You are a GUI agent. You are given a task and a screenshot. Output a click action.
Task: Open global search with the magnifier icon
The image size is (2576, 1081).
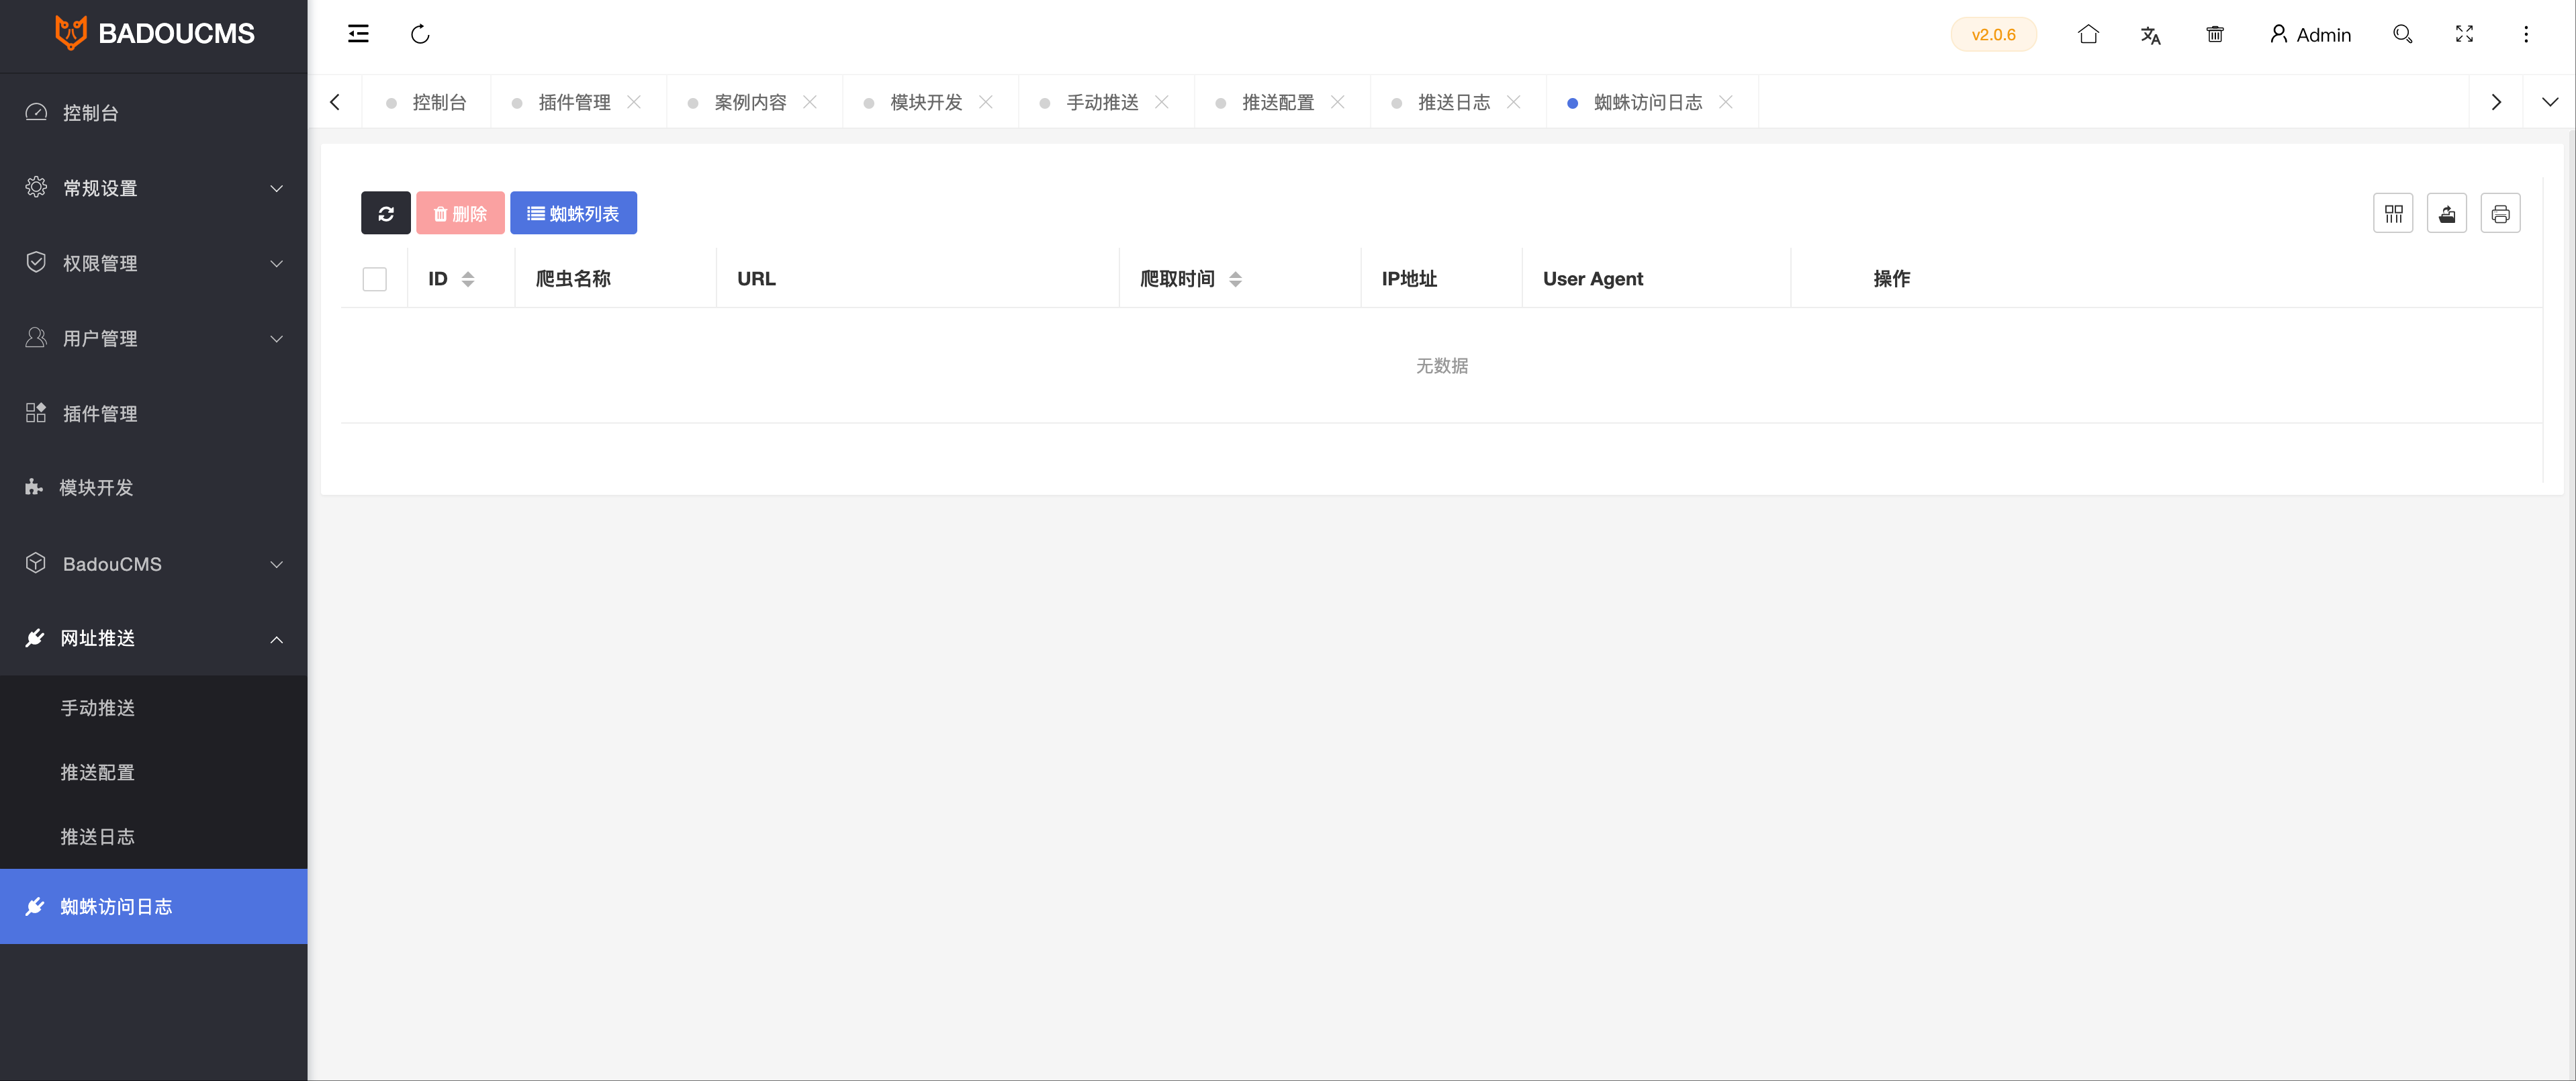coord(2402,34)
